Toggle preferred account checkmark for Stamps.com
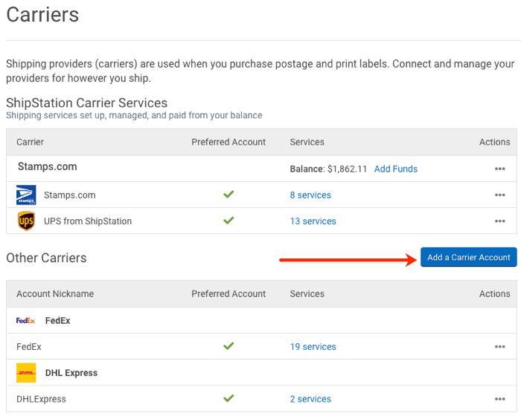 228,194
